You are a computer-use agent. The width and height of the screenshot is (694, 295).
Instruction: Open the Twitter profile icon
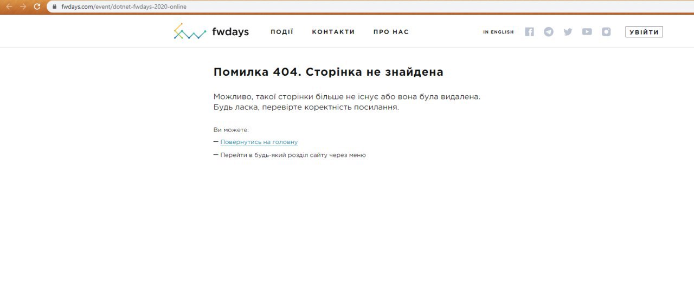(x=568, y=32)
